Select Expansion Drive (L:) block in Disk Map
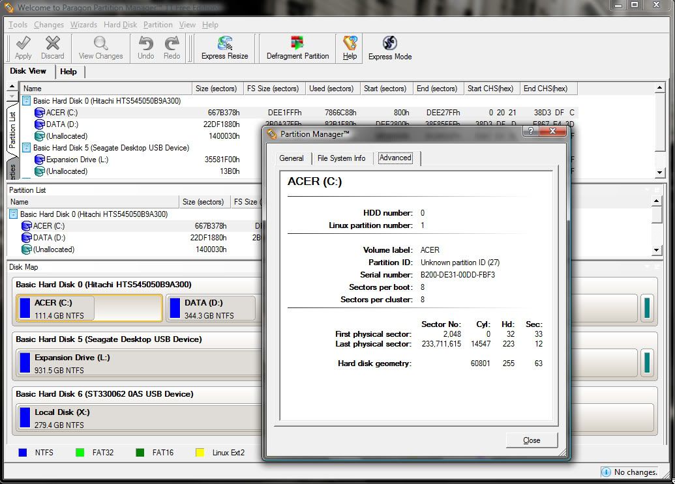Viewport: 675px width, 484px height. tap(139, 363)
